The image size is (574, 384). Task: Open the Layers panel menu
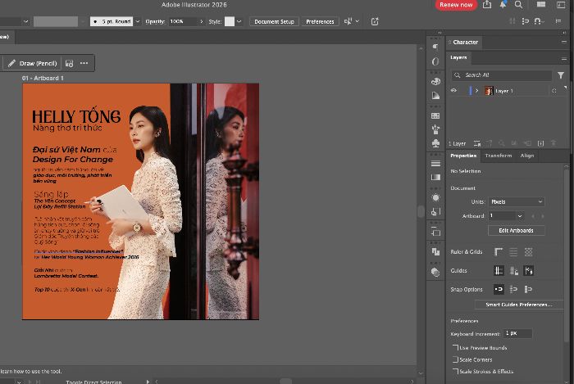[x=564, y=58]
